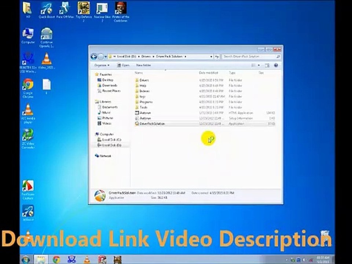352x264 pixels.
Task: Open Downloads in the navigation pane
Action: coord(110,85)
